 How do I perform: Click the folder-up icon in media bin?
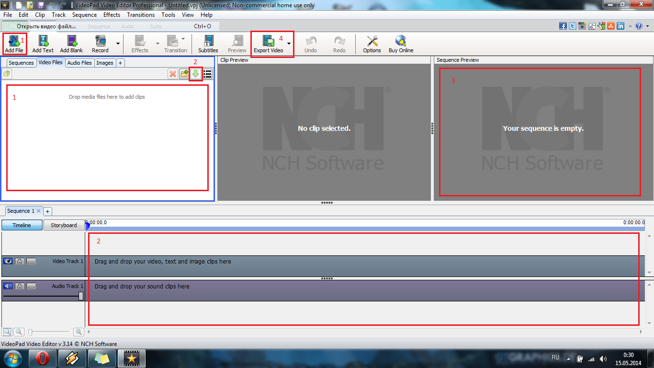(x=7, y=74)
